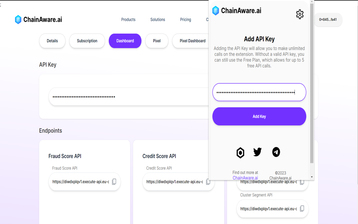This screenshot has width=358, height=224.
Task: Click the hexagonal cube social icon
Action: [x=240, y=153]
